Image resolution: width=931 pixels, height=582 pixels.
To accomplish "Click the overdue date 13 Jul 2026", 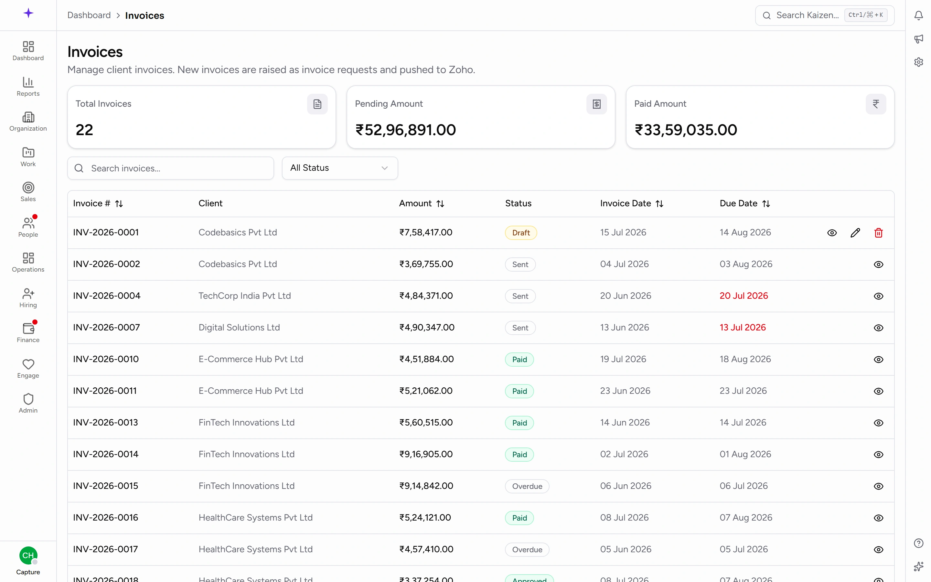I will coord(743,327).
